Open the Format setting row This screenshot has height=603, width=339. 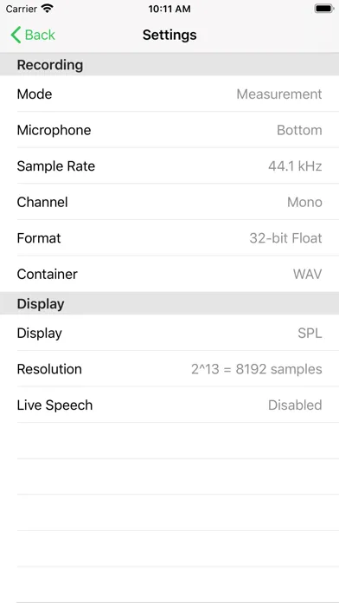coord(169,238)
